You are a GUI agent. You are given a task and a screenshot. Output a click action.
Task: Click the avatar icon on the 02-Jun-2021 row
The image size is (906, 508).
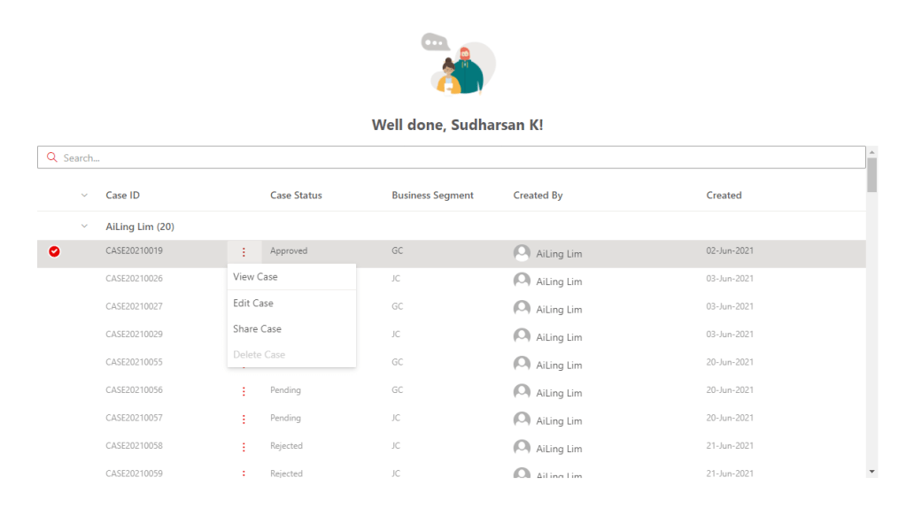pos(522,252)
